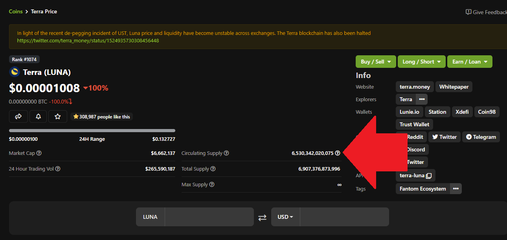Click the $0.00001008 price text
The image size is (507, 240).
pyautogui.click(x=44, y=88)
